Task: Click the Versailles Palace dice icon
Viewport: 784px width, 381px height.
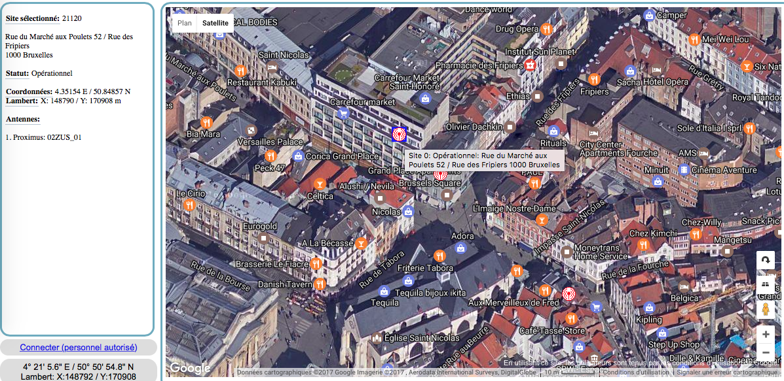Action: tap(252, 131)
